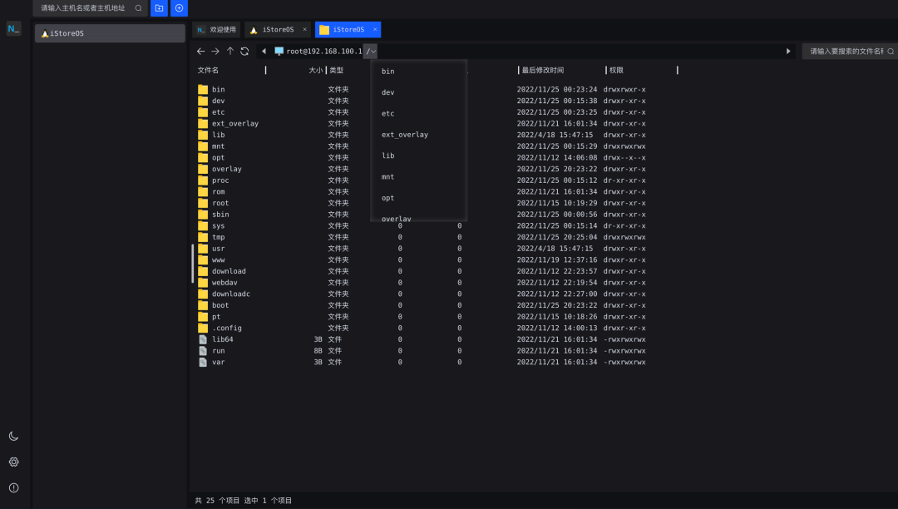Click the file name search field
The width and height of the screenshot is (898, 509).
849,52
